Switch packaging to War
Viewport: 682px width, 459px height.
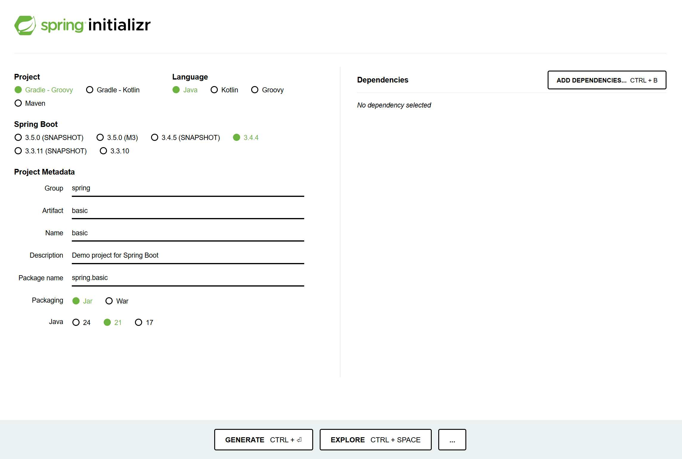click(109, 301)
